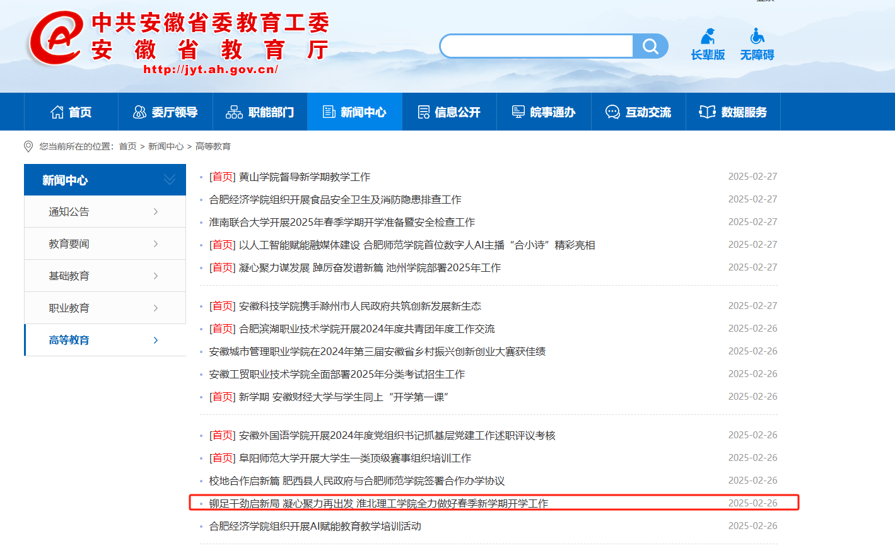Screen dimensions: 895x548
Task: Click the location pin breadcrumb icon
Action: coord(28,146)
